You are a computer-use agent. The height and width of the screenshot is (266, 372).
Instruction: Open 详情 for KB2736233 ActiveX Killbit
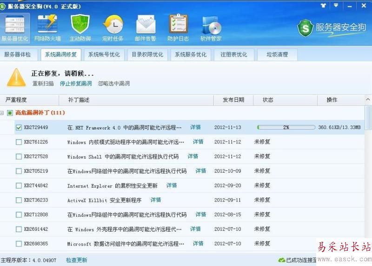coord(156,200)
